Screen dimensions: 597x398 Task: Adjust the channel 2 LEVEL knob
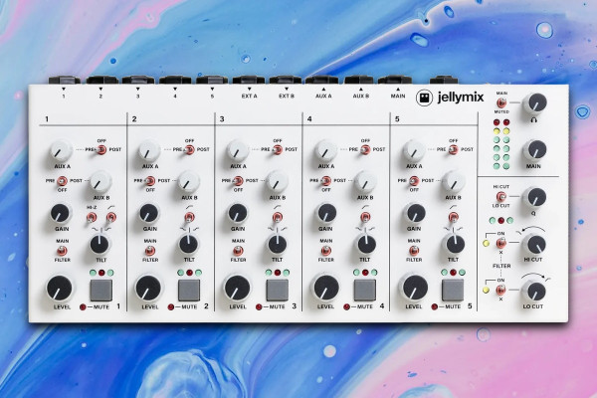click(148, 289)
